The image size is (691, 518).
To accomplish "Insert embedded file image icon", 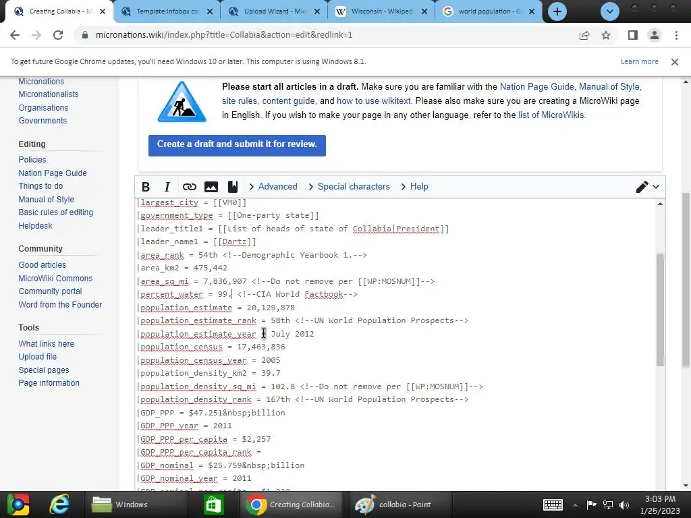I will click(211, 187).
